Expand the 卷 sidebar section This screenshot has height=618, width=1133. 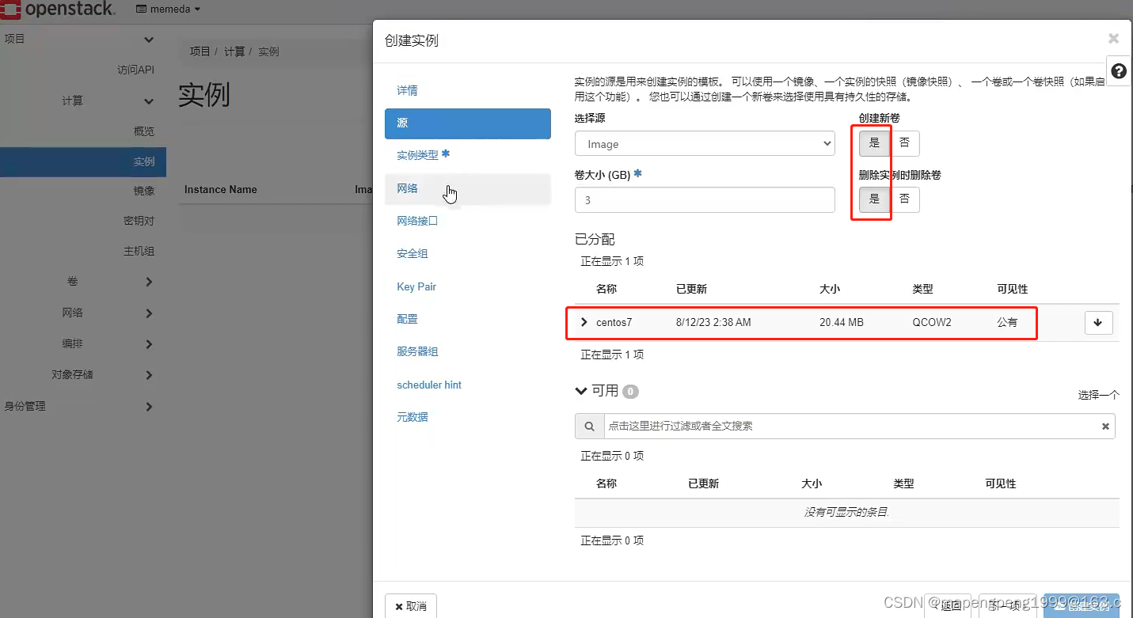tap(149, 282)
